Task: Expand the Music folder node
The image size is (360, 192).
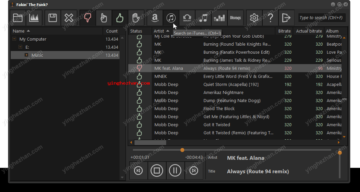Action: [x=27, y=55]
